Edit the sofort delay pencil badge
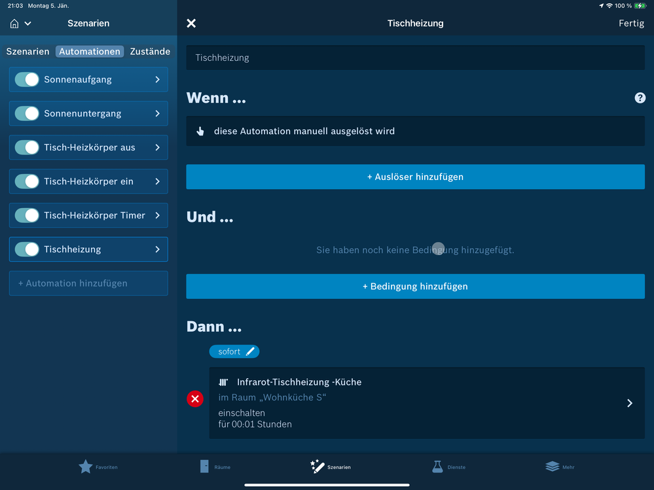The height and width of the screenshot is (490, 654). click(x=234, y=352)
